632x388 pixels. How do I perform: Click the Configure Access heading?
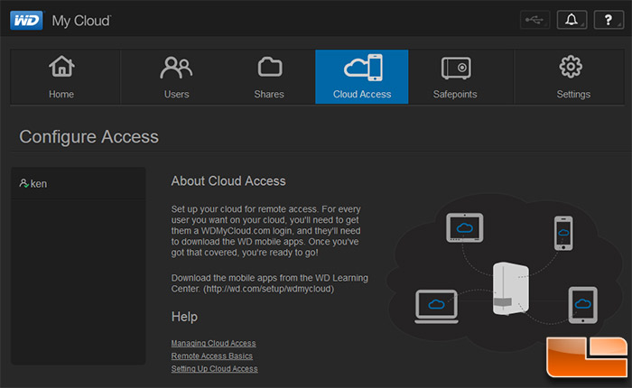pos(89,136)
